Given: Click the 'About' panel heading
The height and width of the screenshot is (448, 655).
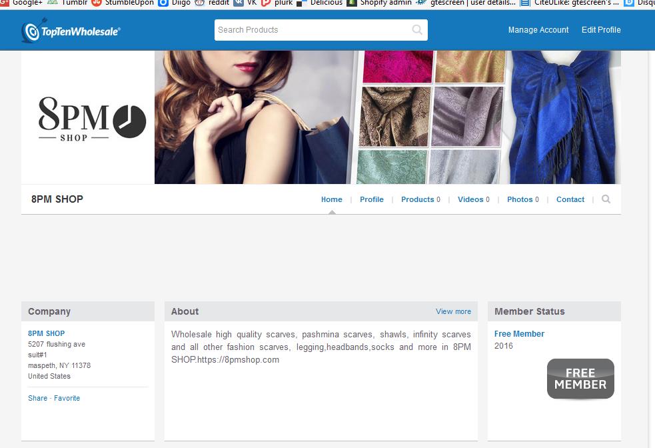Looking at the screenshot, I should pos(185,311).
